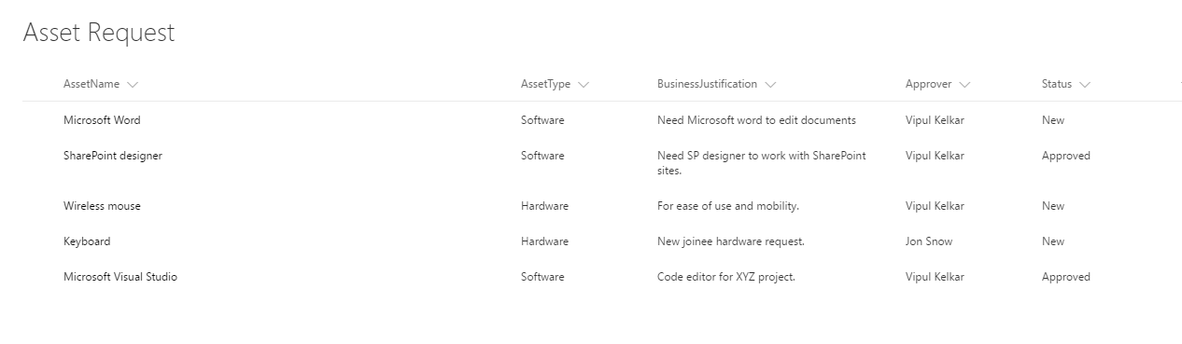Click Vipul Kelkar in Microsoft Visual Studio row

935,277
